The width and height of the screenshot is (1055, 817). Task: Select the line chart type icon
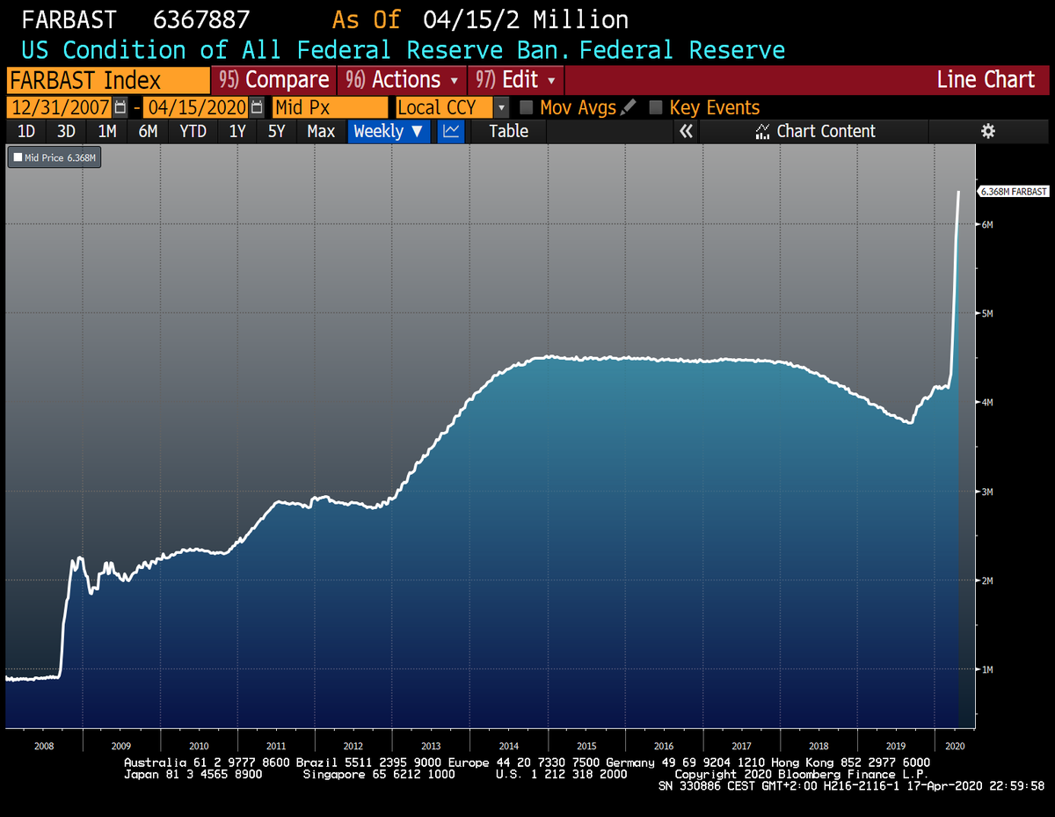point(451,131)
